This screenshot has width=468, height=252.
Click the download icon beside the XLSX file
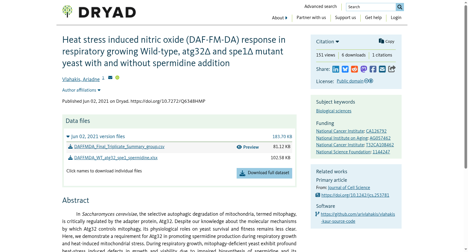click(x=70, y=158)
